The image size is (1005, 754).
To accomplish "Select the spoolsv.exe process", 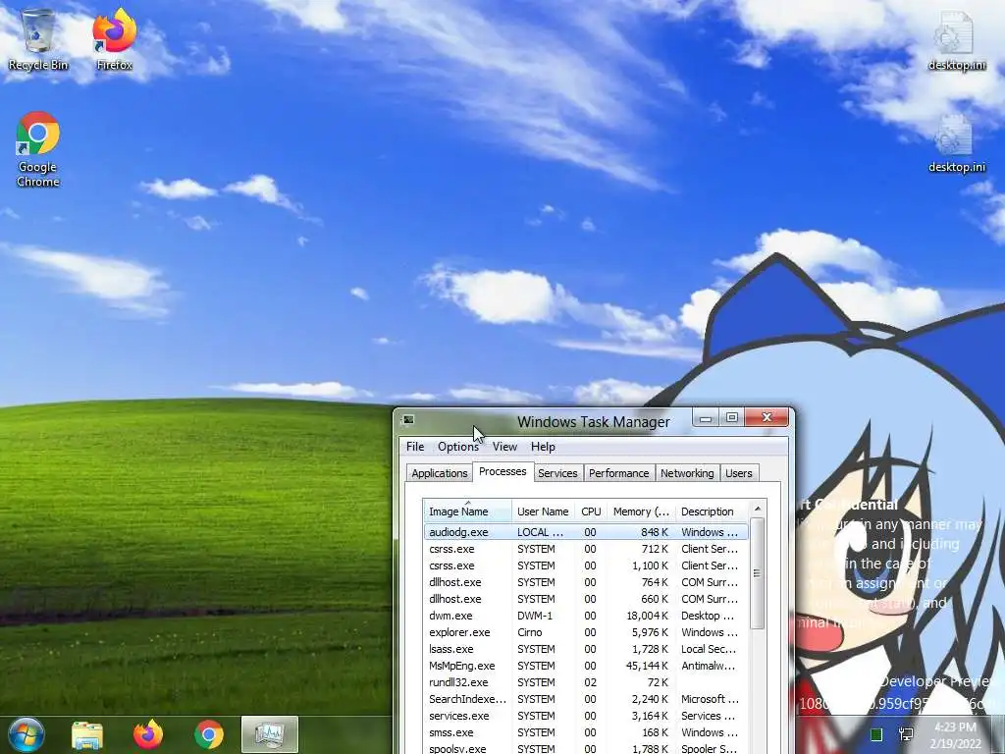I will [586, 747].
